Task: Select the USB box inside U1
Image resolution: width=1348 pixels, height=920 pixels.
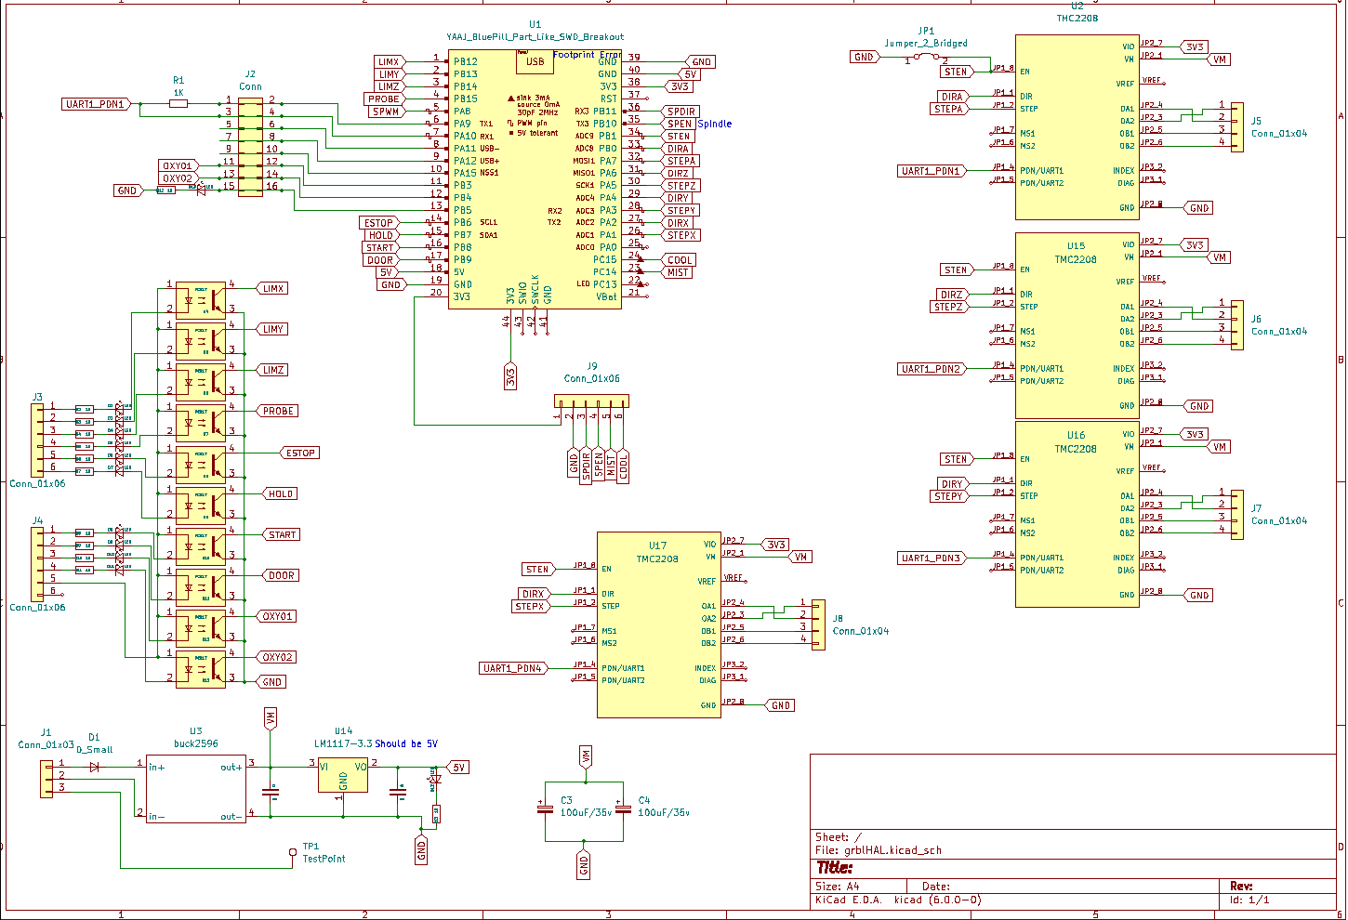Action: pyautogui.click(x=535, y=62)
